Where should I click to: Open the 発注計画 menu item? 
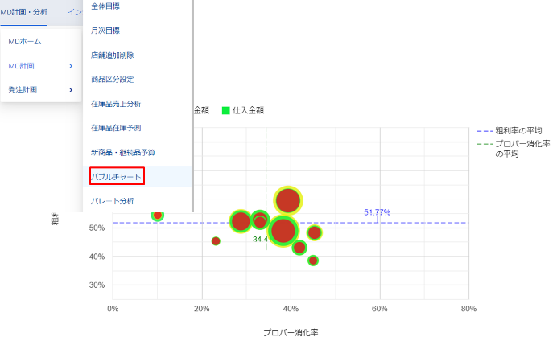23,90
